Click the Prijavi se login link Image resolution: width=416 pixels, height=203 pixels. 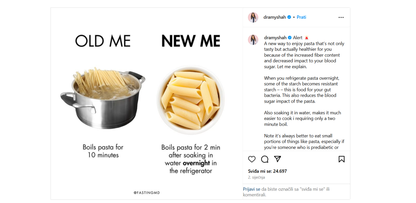251,189
